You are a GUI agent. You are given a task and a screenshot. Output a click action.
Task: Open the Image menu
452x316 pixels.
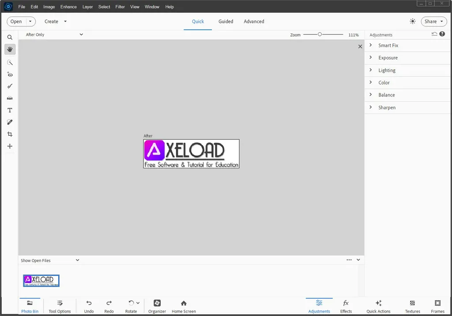[49, 7]
